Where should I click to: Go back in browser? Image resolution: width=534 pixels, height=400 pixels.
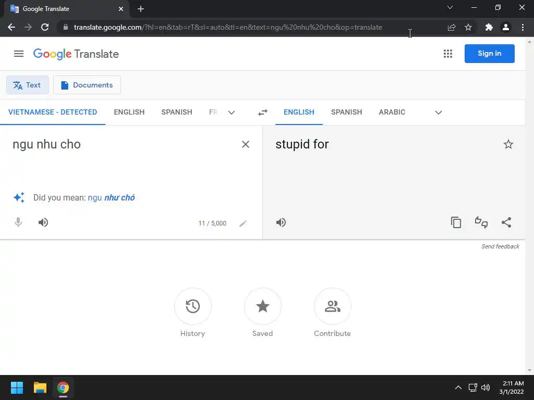(x=11, y=27)
